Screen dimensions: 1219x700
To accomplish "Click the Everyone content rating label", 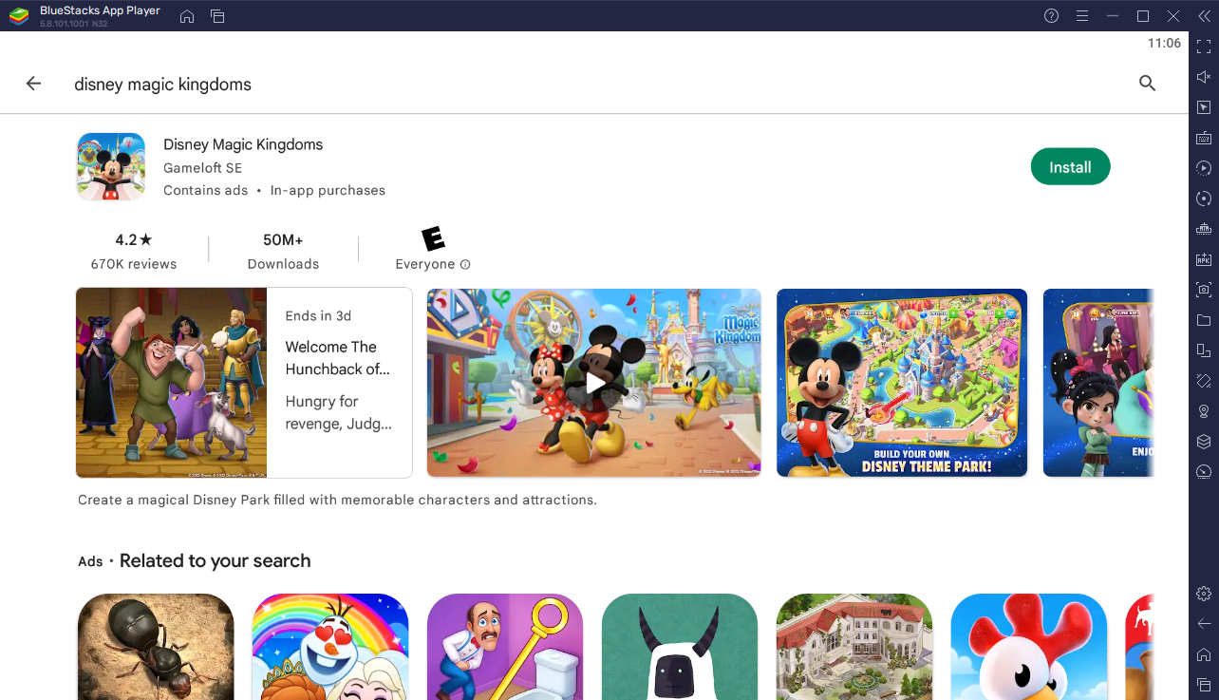I will 425,264.
